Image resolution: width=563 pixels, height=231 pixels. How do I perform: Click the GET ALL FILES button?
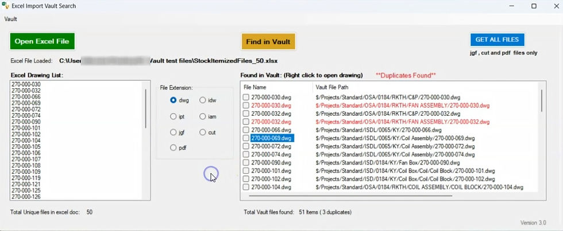point(498,40)
